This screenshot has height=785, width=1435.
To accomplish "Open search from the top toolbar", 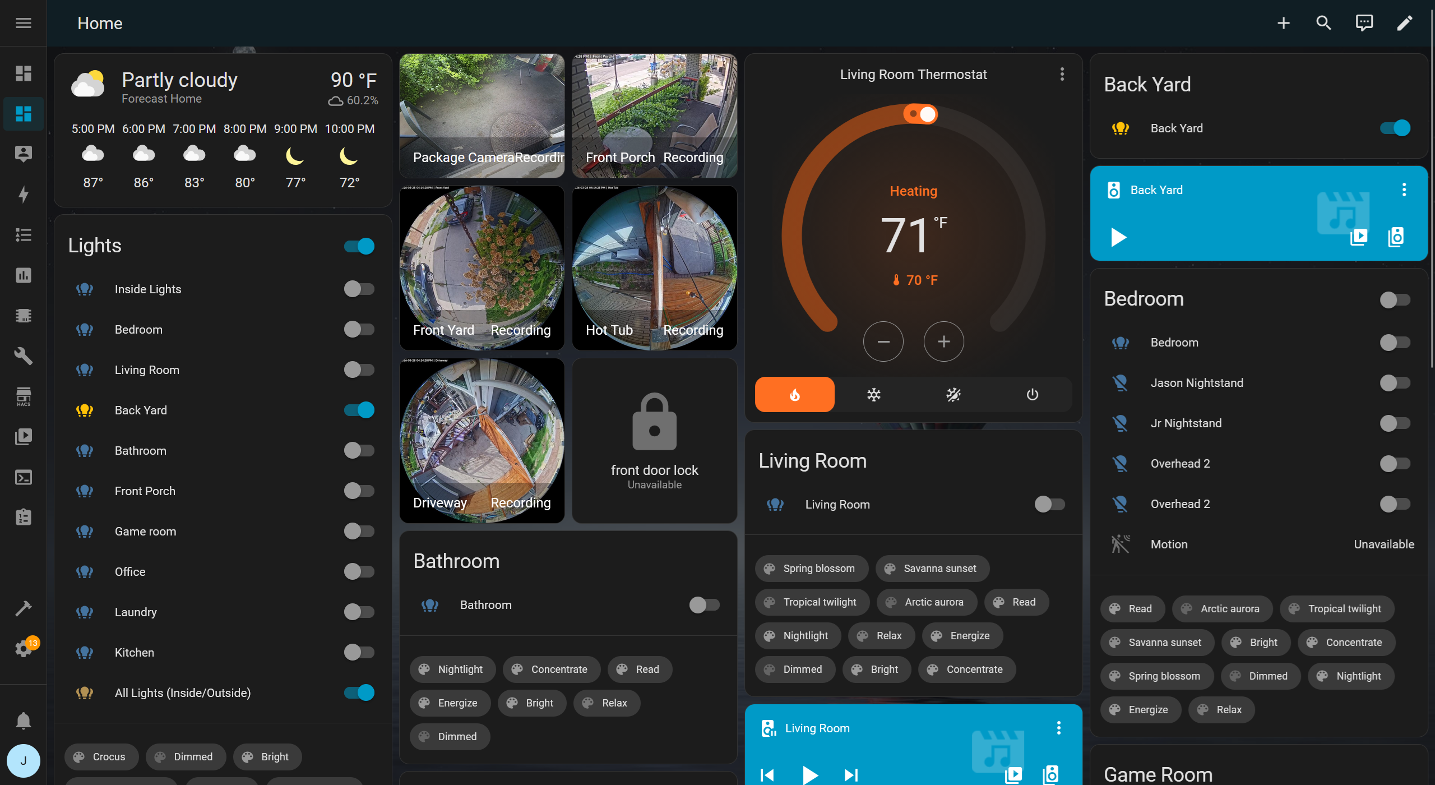I will (x=1323, y=23).
